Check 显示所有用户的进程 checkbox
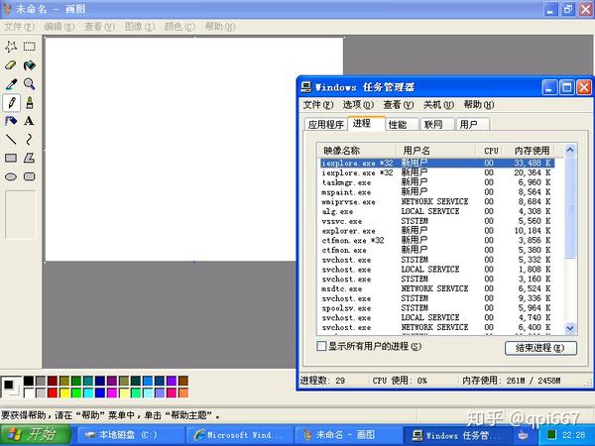The image size is (595, 446). tap(321, 346)
